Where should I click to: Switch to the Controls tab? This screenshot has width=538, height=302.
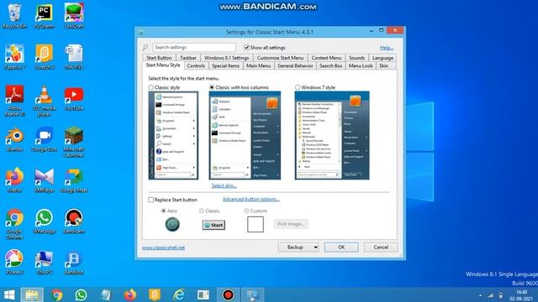point(196,65)
